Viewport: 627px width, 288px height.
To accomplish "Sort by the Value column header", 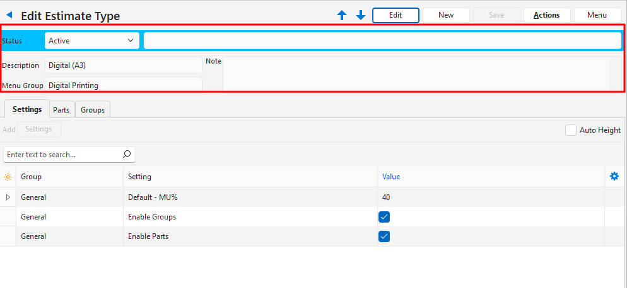I will click(x=391, y=177).
